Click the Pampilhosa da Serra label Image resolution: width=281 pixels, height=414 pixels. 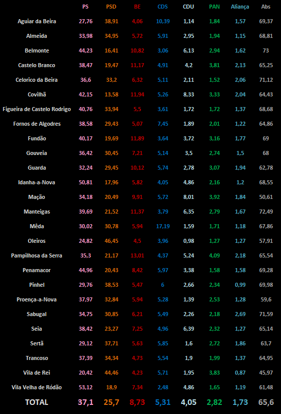(37, 255)
